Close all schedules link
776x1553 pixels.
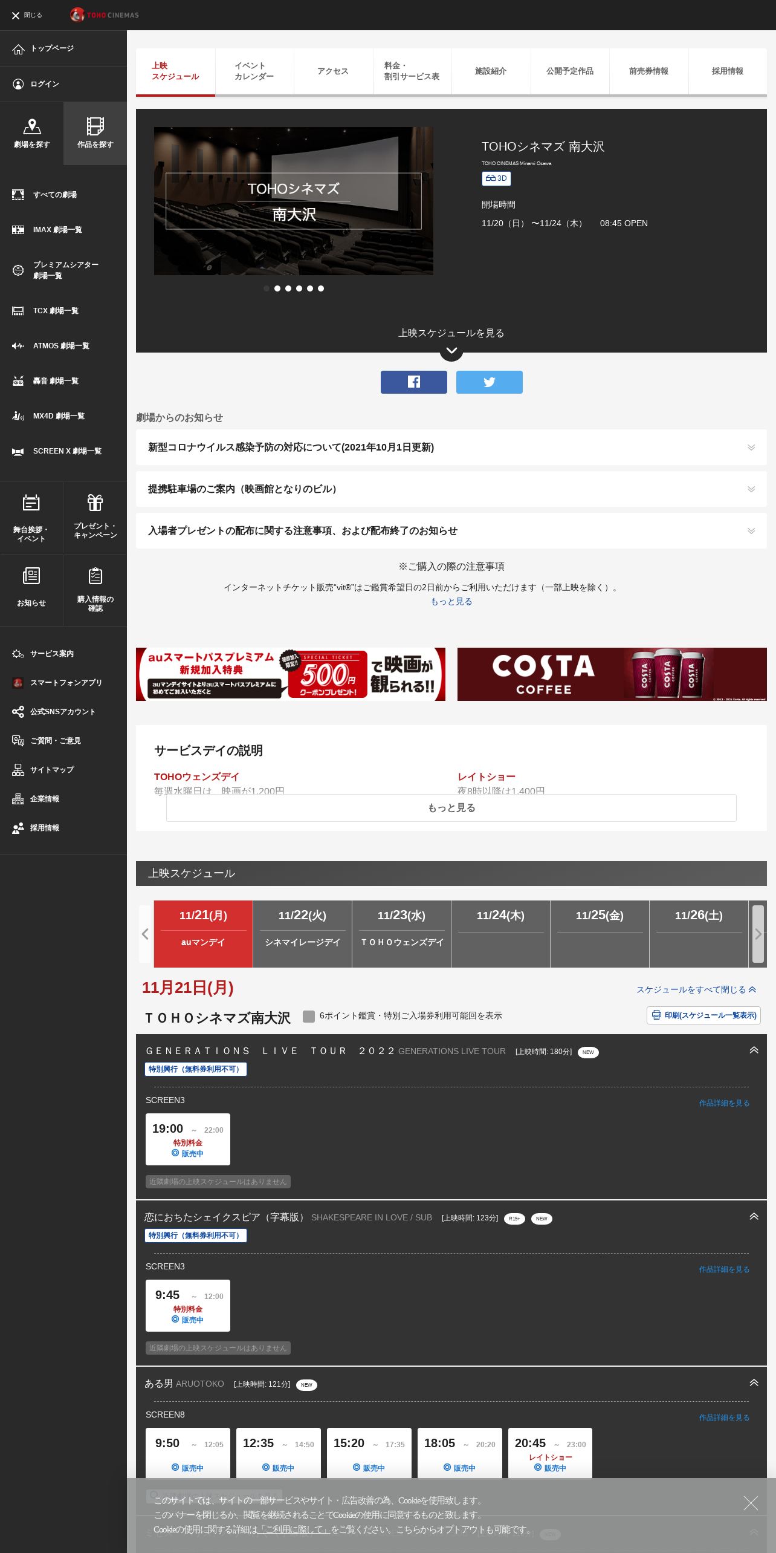tap(696, 990)
